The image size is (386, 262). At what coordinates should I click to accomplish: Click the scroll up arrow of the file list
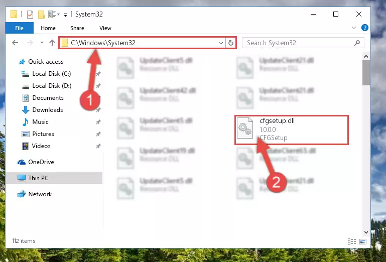[366, 56]
